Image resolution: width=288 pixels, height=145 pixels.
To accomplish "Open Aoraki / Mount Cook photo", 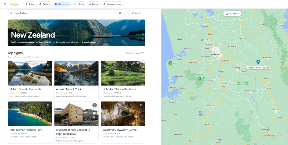I will point(76,73).
